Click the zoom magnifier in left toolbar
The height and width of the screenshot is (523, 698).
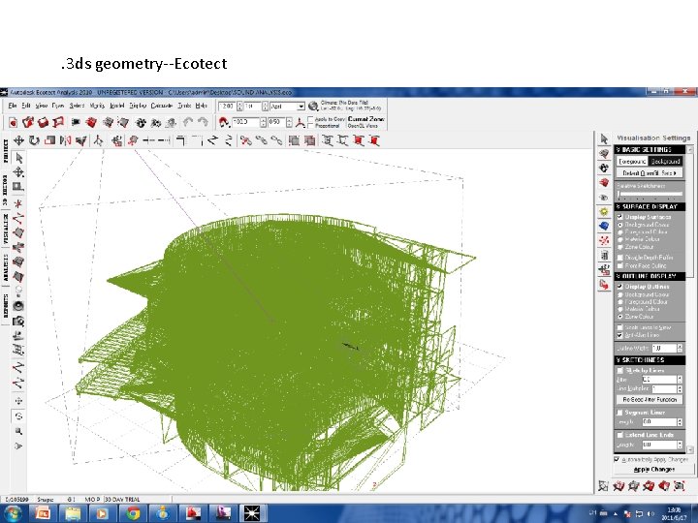point(18,431)
